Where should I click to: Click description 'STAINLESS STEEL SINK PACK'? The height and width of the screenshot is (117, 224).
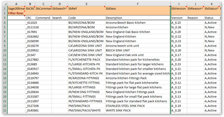[x=138, y=106]
